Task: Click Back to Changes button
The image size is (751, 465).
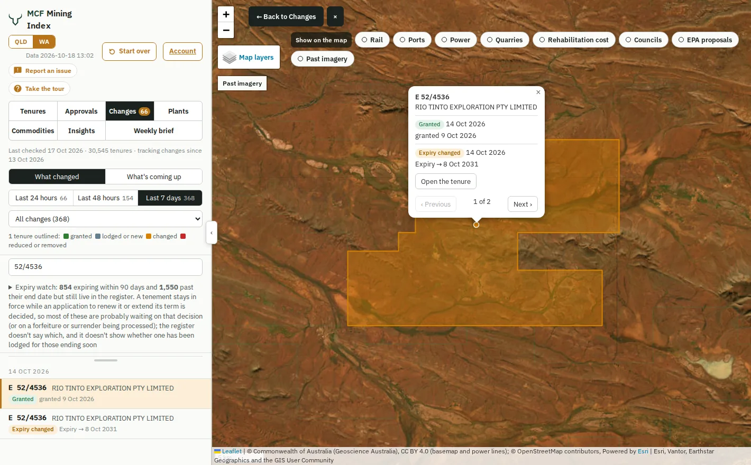Action: point(286,16)
